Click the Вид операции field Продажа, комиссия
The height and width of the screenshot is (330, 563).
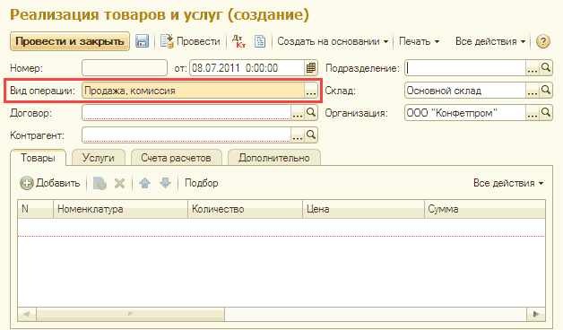193,91
